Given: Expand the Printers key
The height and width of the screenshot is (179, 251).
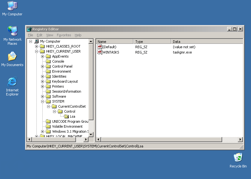Looking at the screenshot, I should coord(42,87).
